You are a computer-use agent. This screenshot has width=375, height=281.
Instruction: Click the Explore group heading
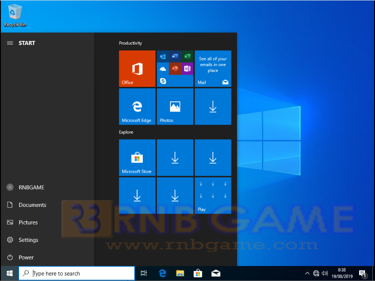click(x=126, y=132)
